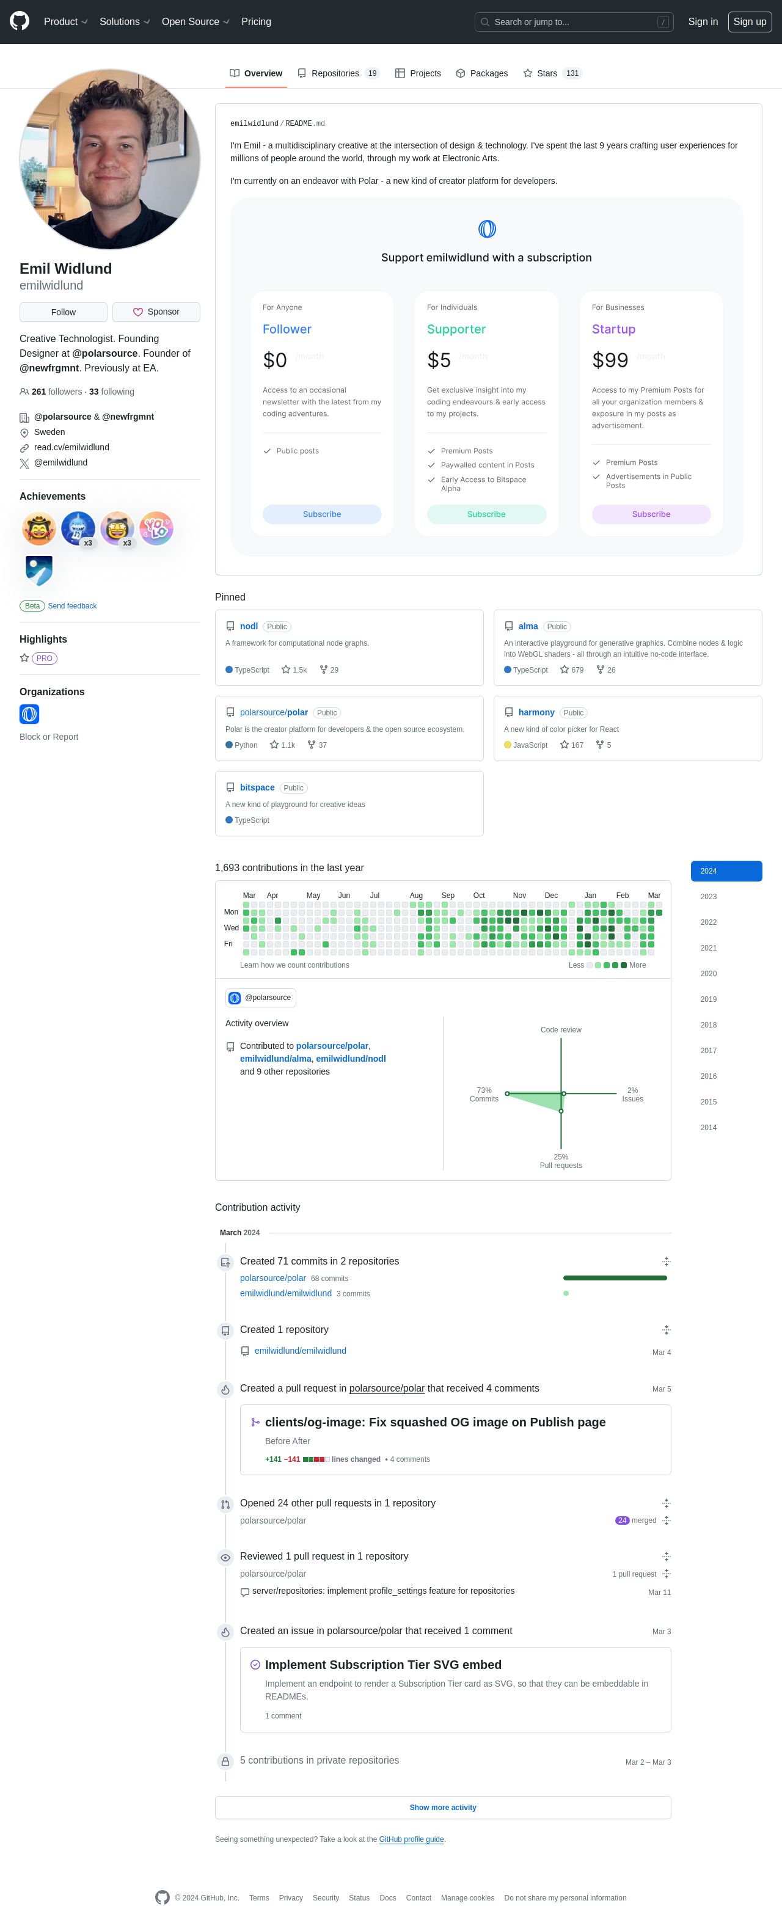Open Learn how we count contributions
Image resolution: width=782 pixels, height=1931 pixels.
(x=294, y=965)
